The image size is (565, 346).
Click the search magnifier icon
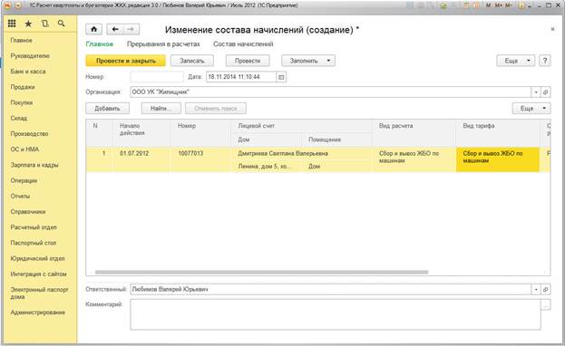[62, 24]
